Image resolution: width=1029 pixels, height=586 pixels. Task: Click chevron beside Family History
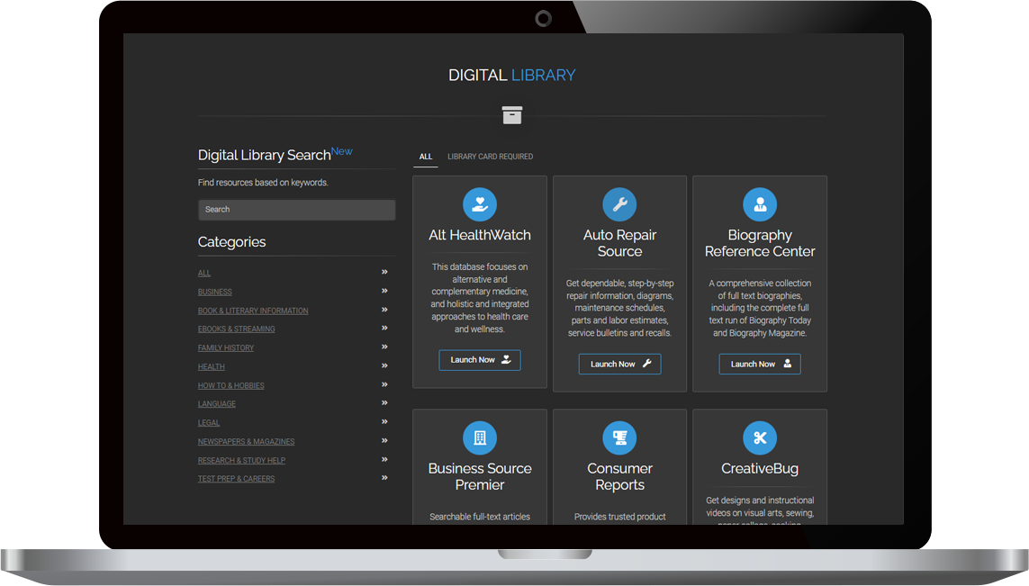coord(384,347)
